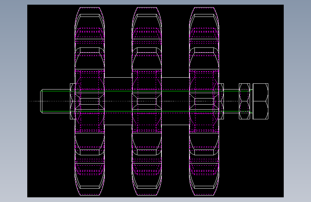Select the washer left of the first sprocket
The width and height of the screenshot is (311, 202).
click(72, 101)
